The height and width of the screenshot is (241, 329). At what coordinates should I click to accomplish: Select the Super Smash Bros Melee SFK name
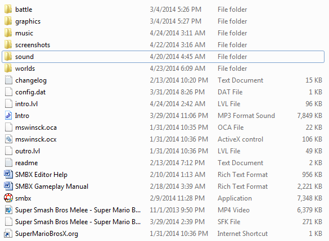click(78, 222)
